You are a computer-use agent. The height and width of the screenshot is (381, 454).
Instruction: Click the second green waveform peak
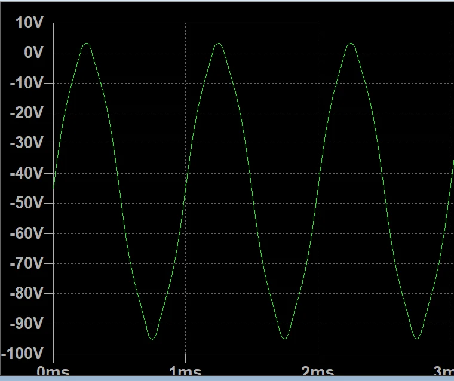click(x=219, y=44)
